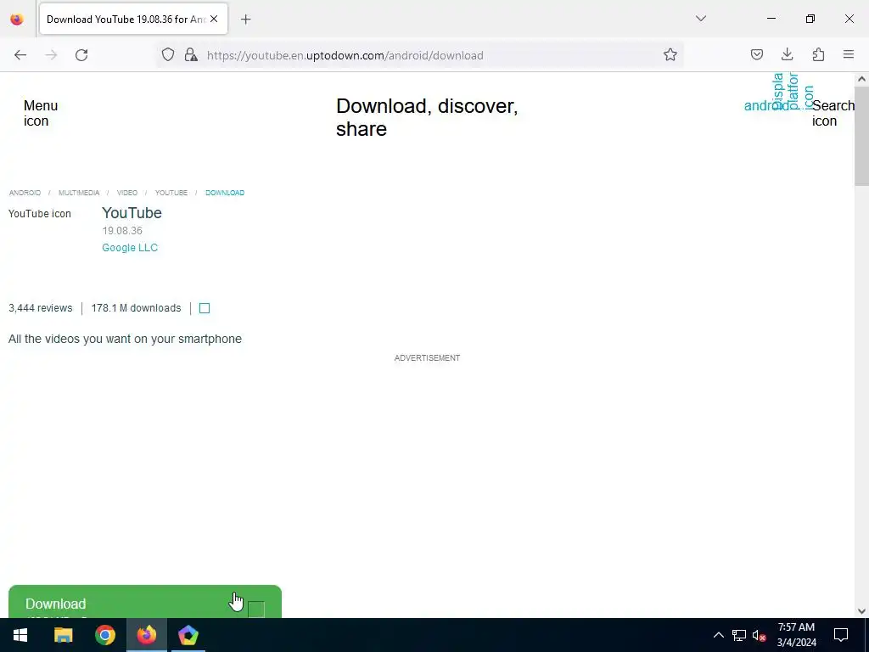Open the extensions puzzle icon
Viewport: 869px width, 652px height.
pos(818,54)
